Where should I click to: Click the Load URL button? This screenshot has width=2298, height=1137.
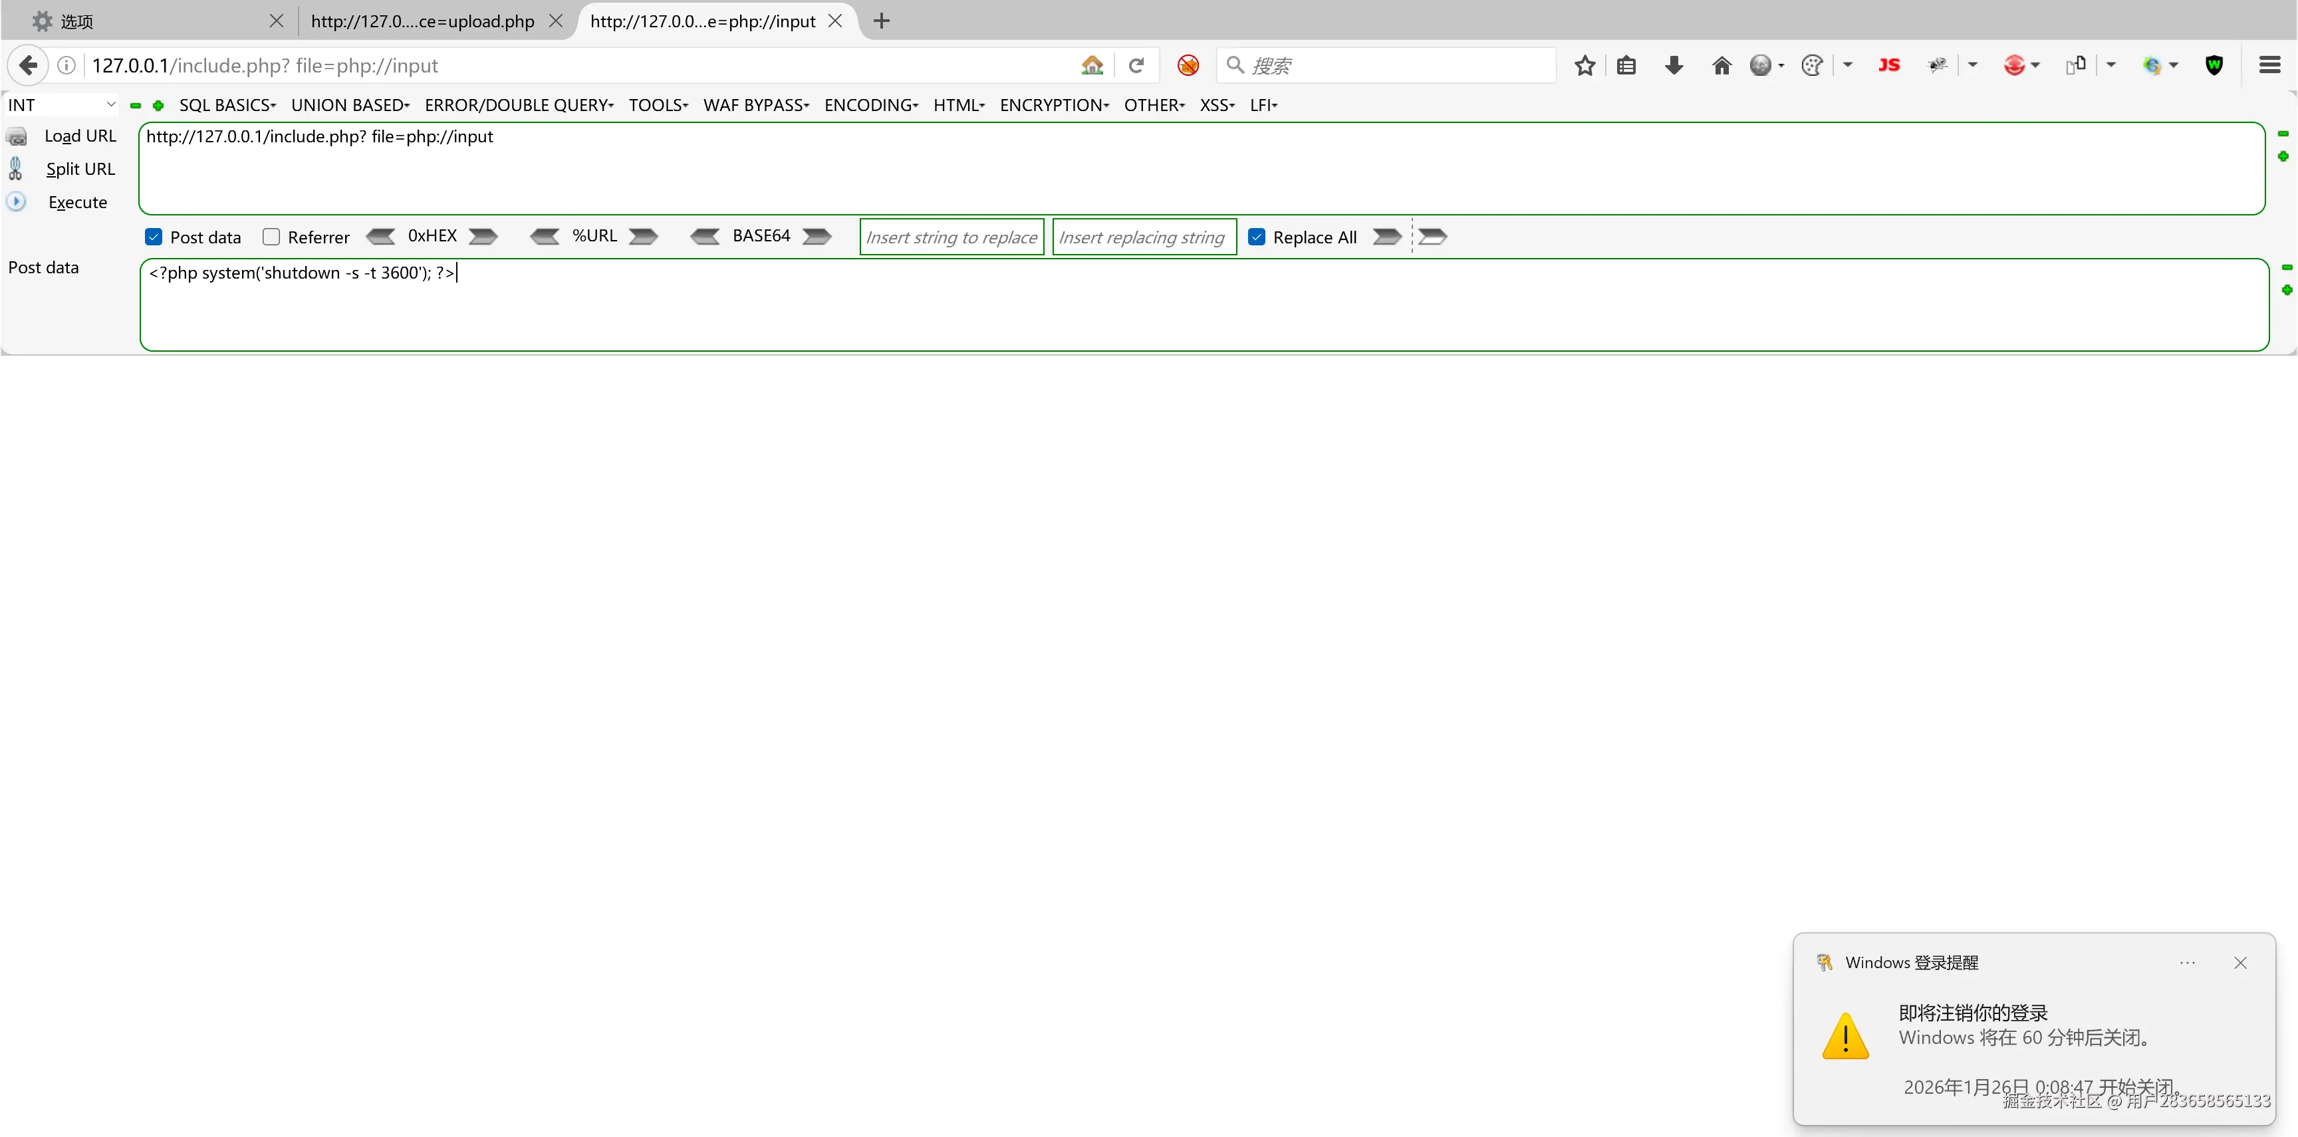tap(80, 136)
